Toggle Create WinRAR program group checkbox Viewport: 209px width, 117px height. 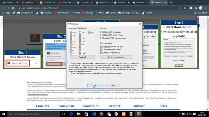point(101,38)
